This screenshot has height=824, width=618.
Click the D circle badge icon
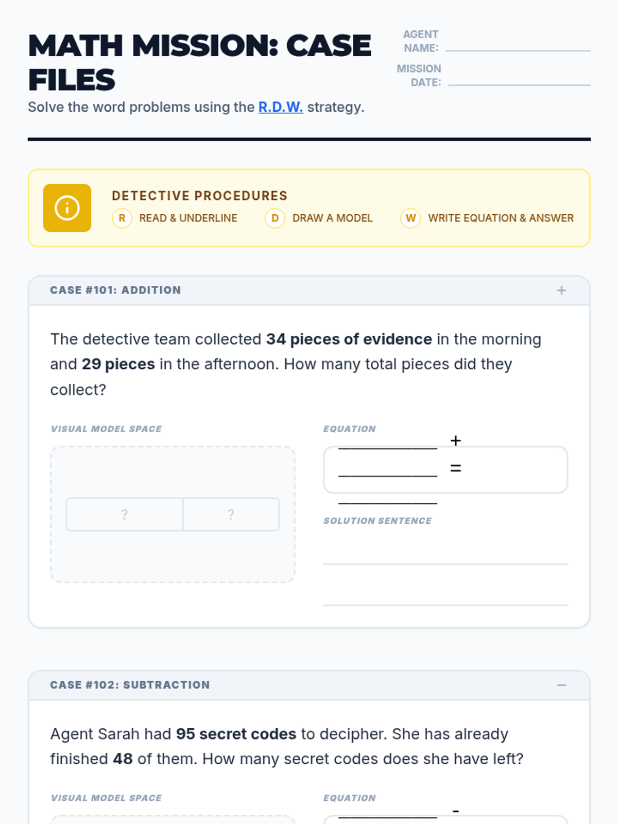275,218
